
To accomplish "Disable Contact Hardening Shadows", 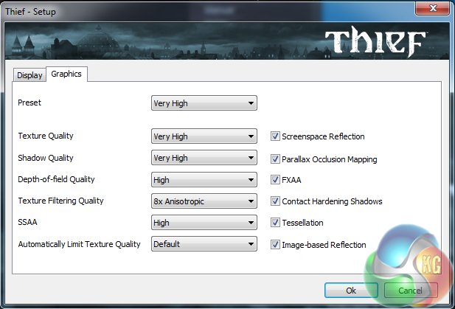I will point(275,201).
